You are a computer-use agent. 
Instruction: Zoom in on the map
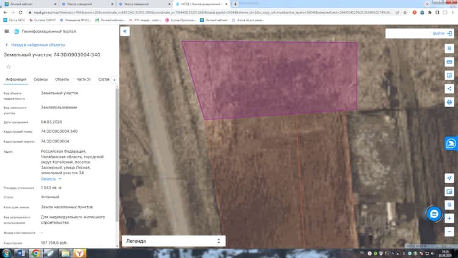pos(449,218)
